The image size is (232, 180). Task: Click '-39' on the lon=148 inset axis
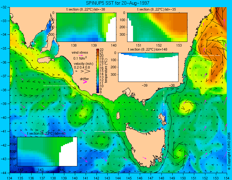(x=144, y=85)
